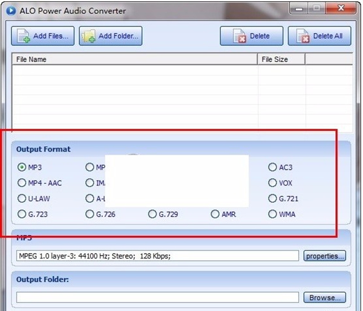This screenshot has width=363, height=311.
Task: Click the MPEG 1.0 layer-3 settings field
Action: [157, 256]
